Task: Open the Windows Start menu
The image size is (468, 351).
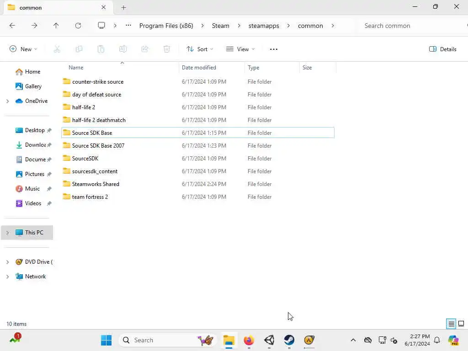Action: 106,340
